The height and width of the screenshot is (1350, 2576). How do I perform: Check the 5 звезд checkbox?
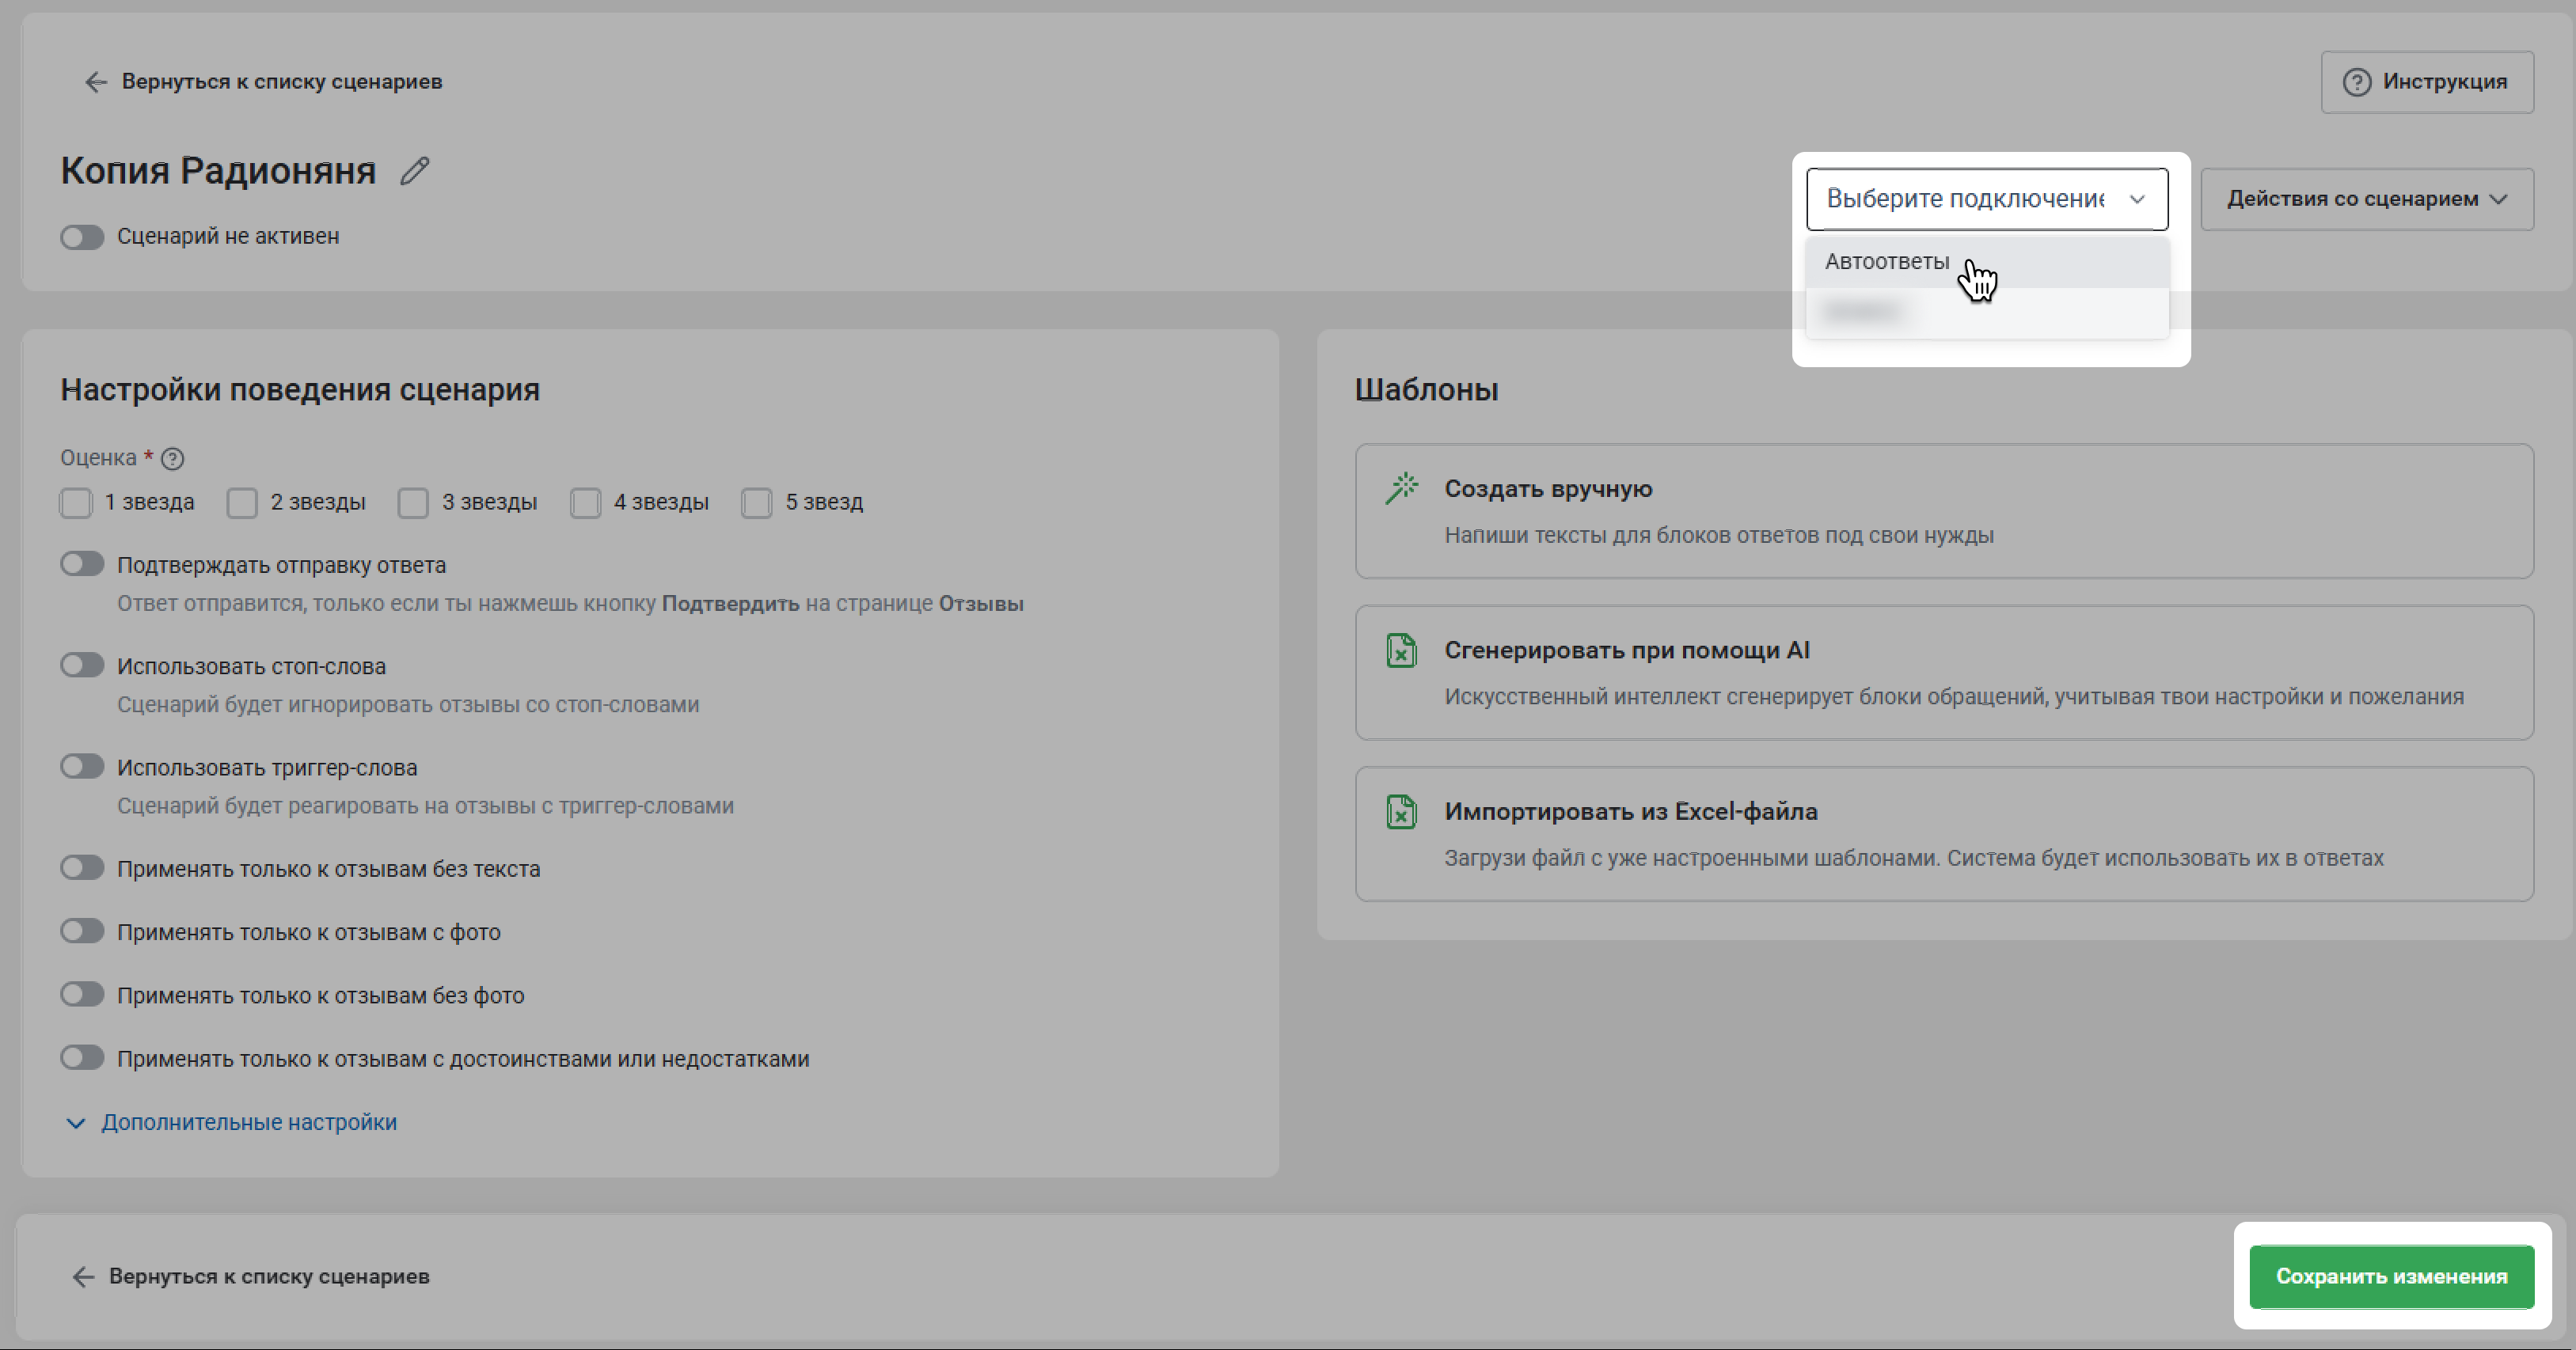(757, 502)
